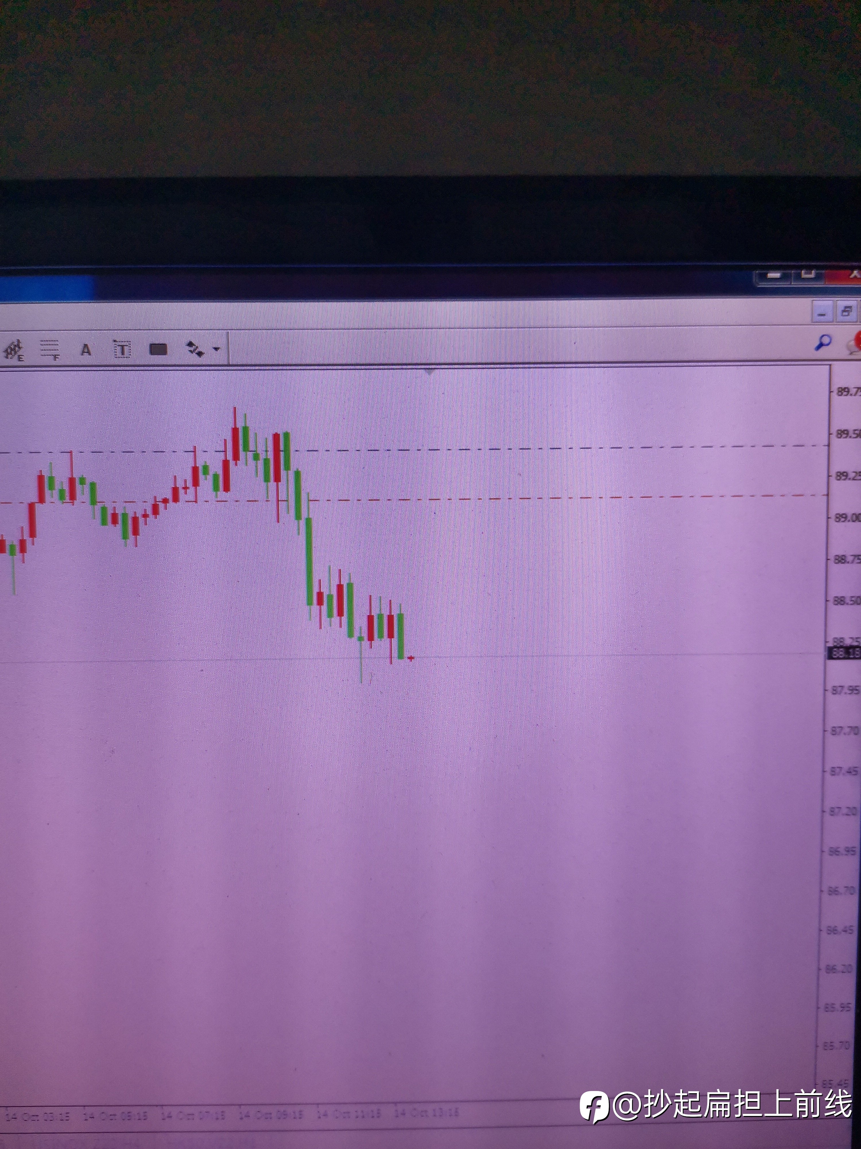The width and height of the screenshot is (861, 1149).
Task: Click the 86.70 price axis label
Action: coord(841,890)
